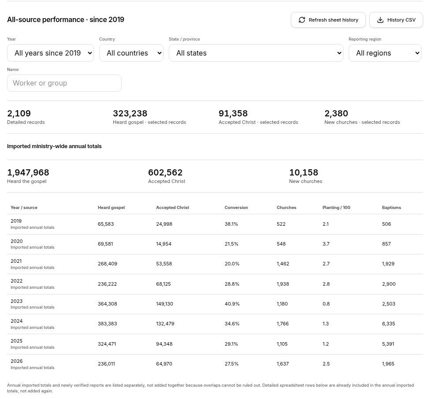Open the State / province dropdown
439x399 pixels.
coord(256,53)
